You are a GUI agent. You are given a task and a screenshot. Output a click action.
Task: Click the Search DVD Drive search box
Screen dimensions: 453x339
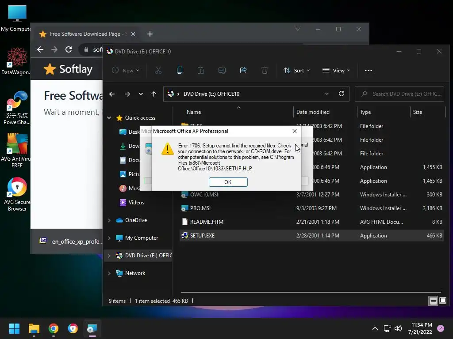[x=399, y=94]
